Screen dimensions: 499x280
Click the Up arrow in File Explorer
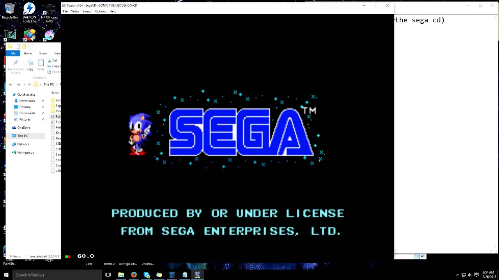pos(30,84)
